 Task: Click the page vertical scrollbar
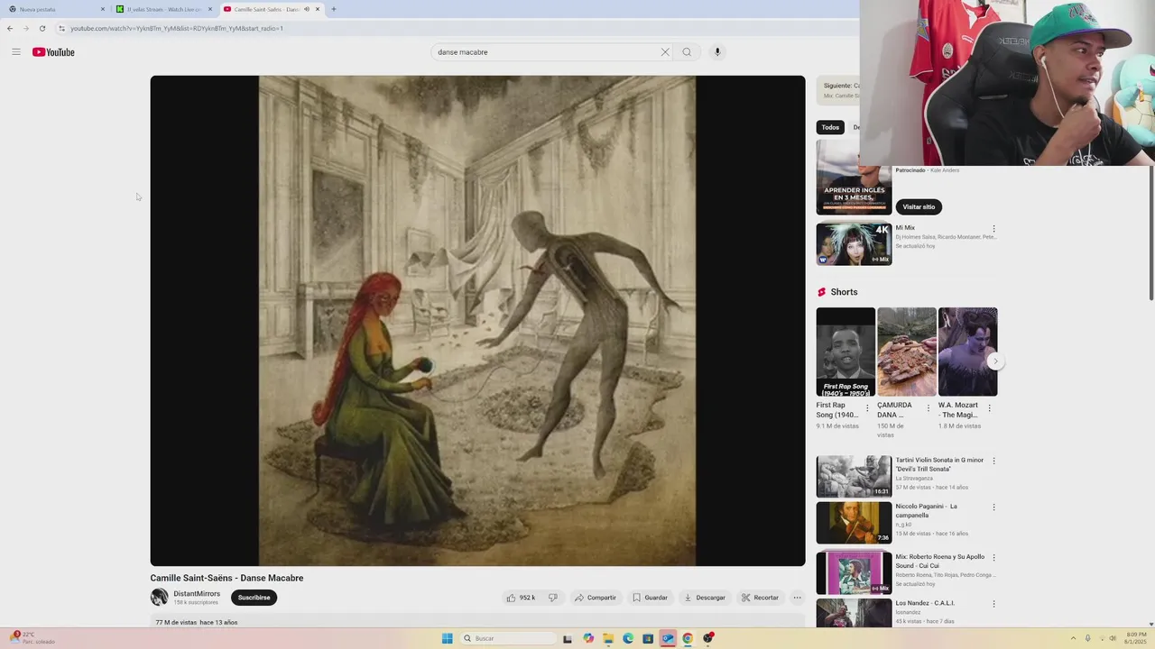point(1150,234)
